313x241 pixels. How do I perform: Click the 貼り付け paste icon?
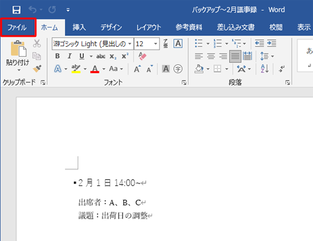pyautogui.click(x=18, y=48)
